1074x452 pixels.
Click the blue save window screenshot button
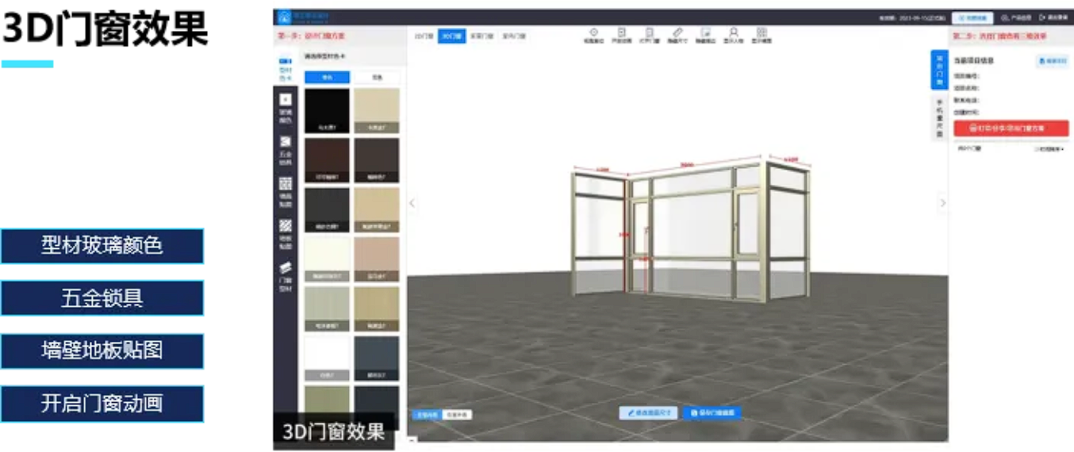click(x=712, y=413)
